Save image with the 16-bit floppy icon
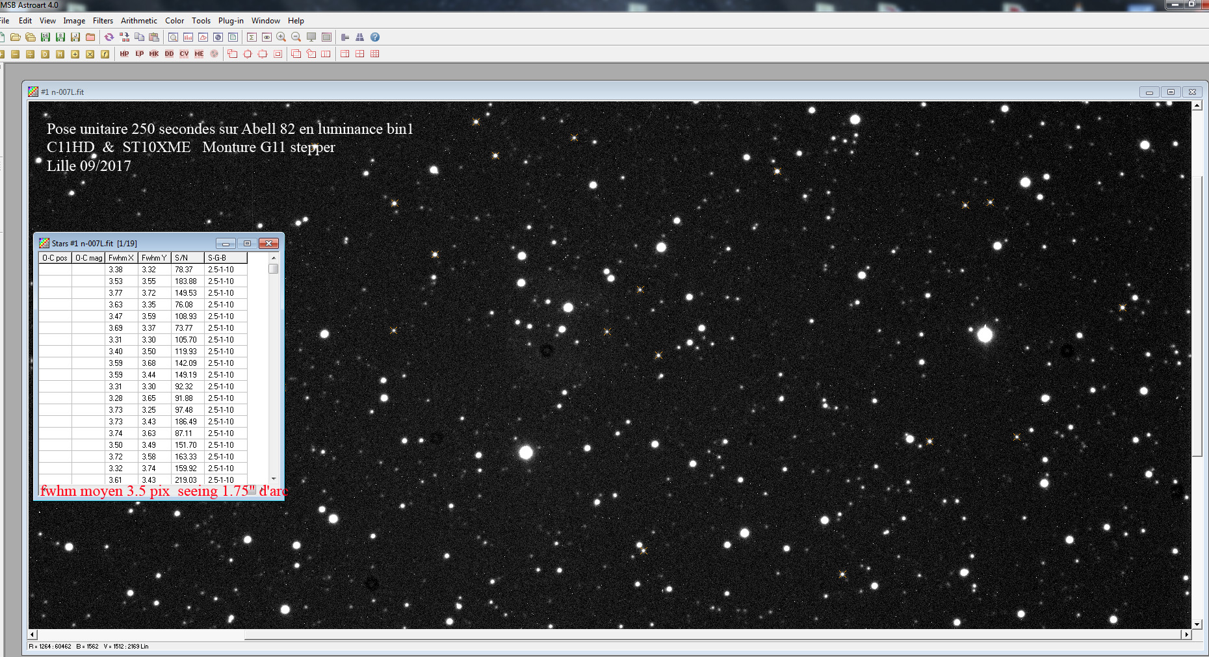This screenshot has height=657, width=1209. pyautogui.click(x=45, y=37)
